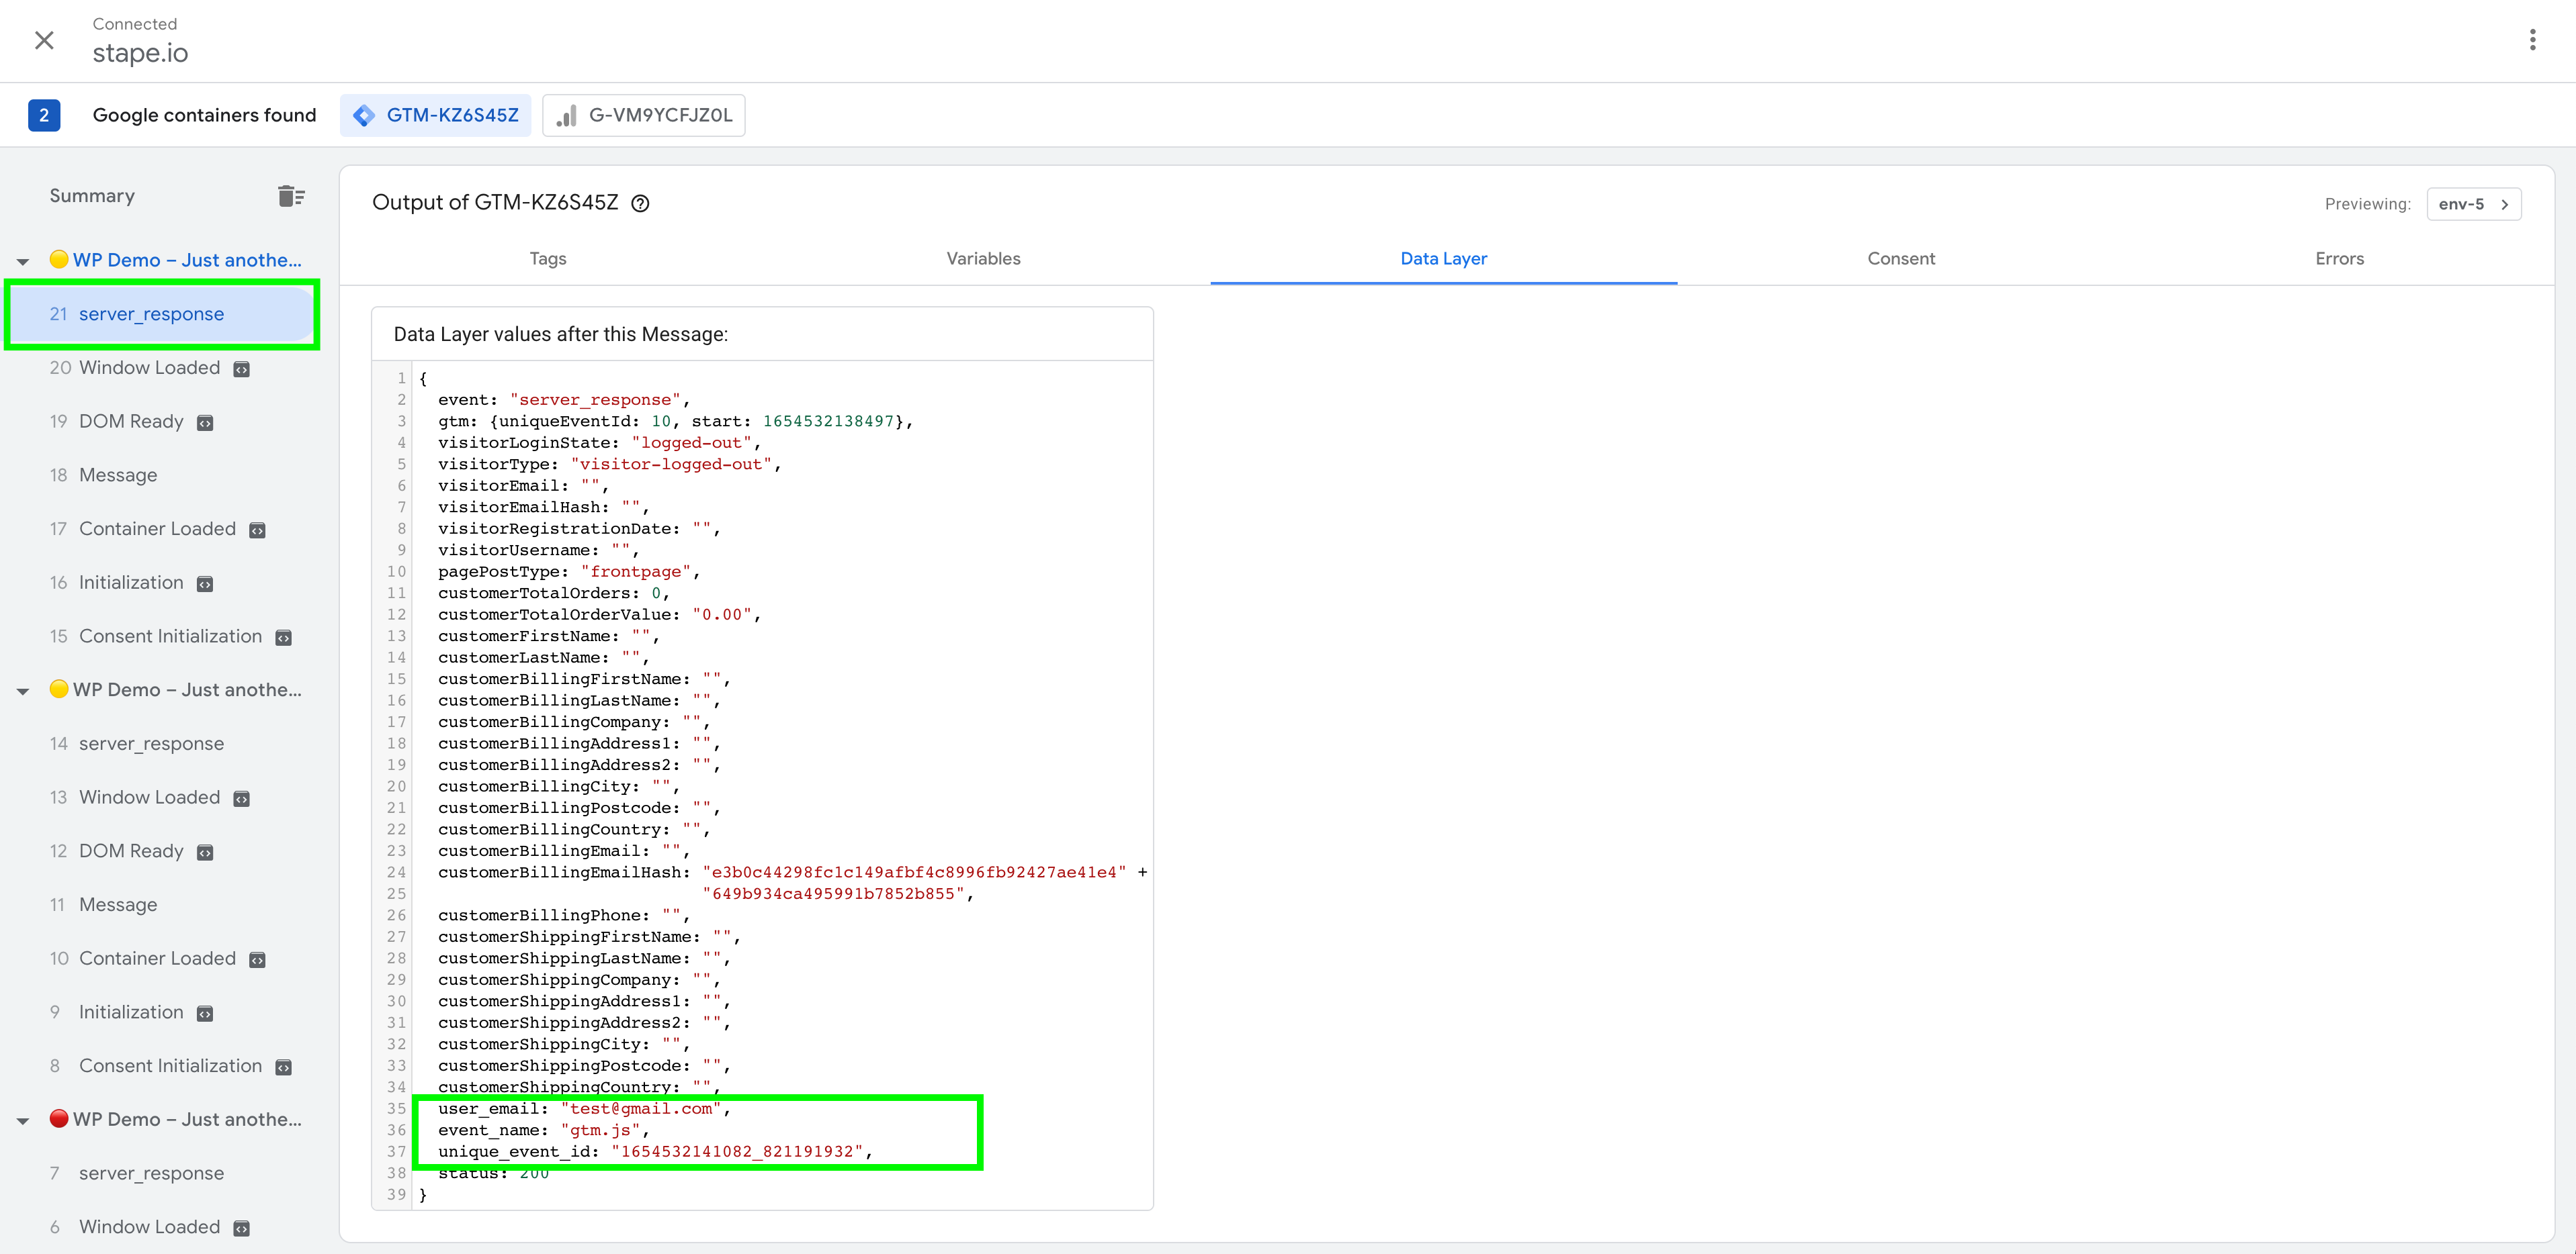
Task: Switch to the Variables tab
Action: point(981,258)
